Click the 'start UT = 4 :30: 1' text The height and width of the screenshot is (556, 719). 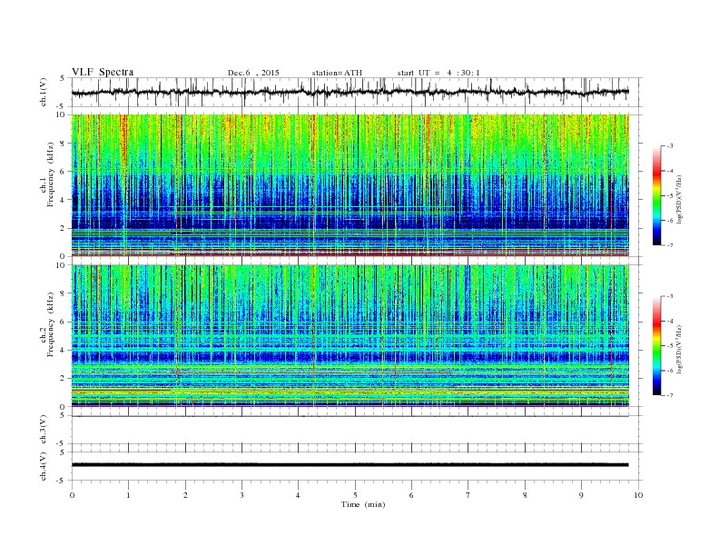(x=438, y=73)
